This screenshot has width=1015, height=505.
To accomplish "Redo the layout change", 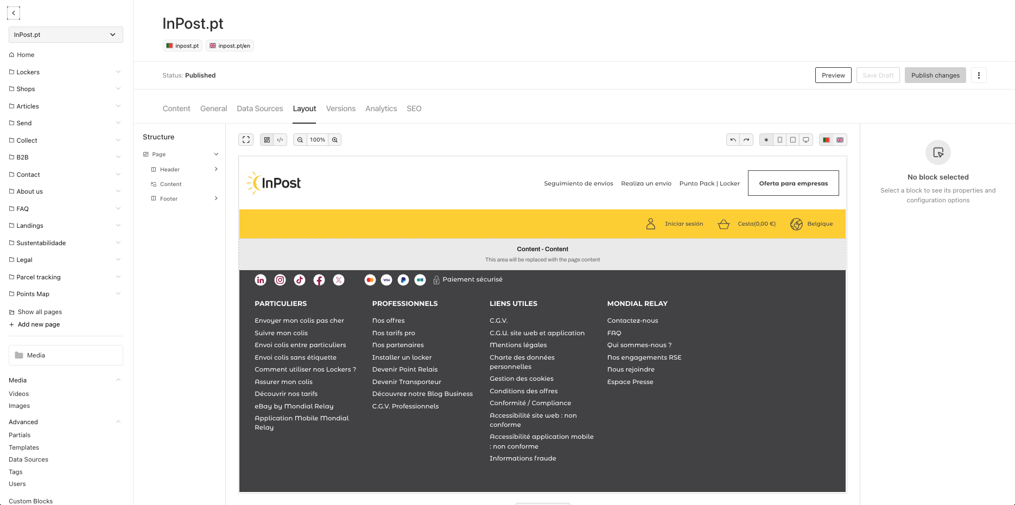I will point(746,140).
